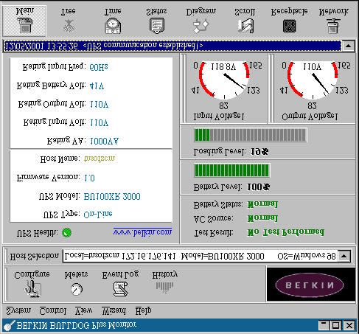Click the UPS Model BU100XR 2000 value
Image resolution: width=359 pixels, height=334 pixels.
112,197
